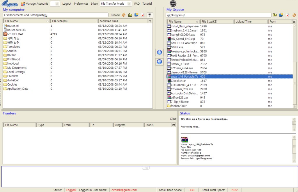
Task: Select the ntuser.dat.LOG file
Action: coord(77,30)
